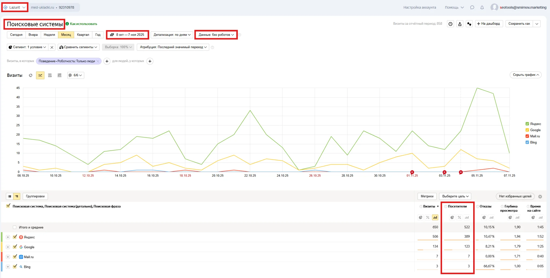Open notifications bell icon
550x278 pixels.
coord(482,8)
